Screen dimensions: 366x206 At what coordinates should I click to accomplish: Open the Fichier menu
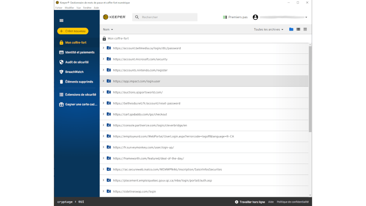pos(59,8)
